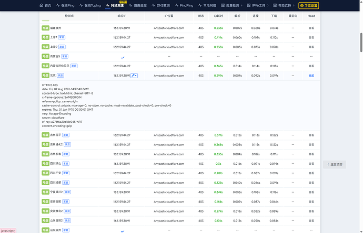
Task: Expand the 帮助支持 dropdown menu
Action: (x=284, y=5)
